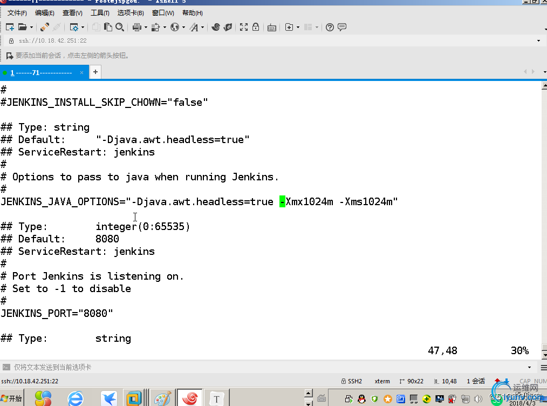Open the 选项卡(B) menu

[x=131, y=13]
